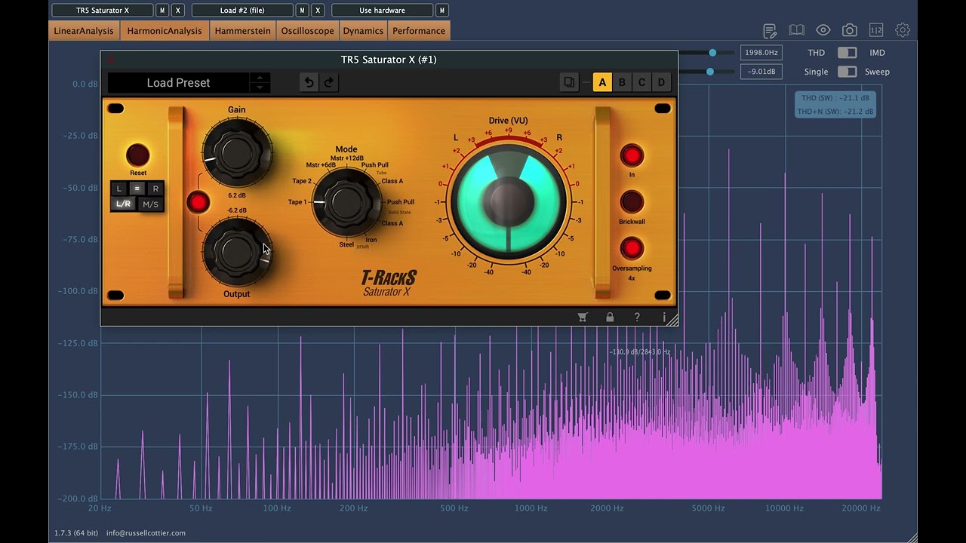Image resolution: width=966 pixels, height=543 pixels.
Task: Open the Load #2 (file) slot selector
Action: (242, 11)
